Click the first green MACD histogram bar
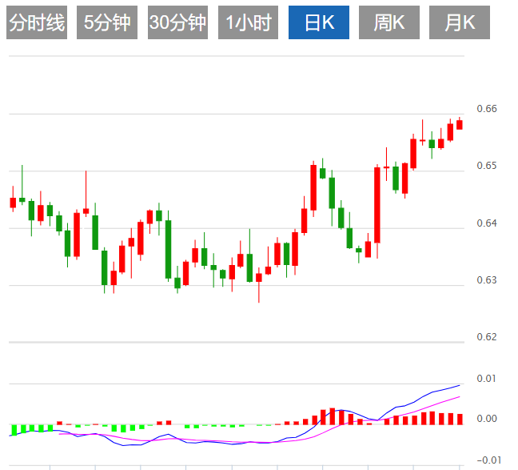 point(14,430)
